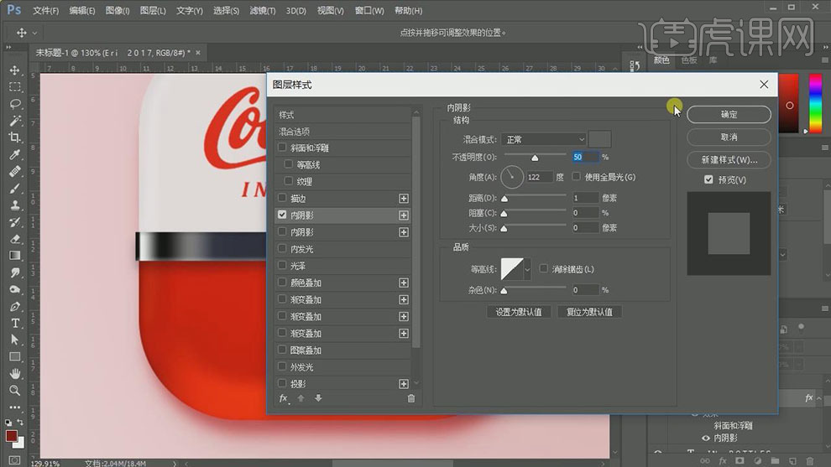The height and width of the screenshot is (467, 831).
Task: Uncheck the 预览 preview checkbox
Action: pyautogui.click(x=709, y=179)
